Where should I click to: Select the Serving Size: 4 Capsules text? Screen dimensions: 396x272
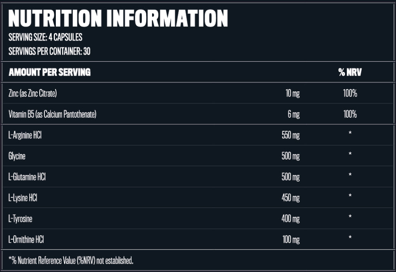click(45, 38)
